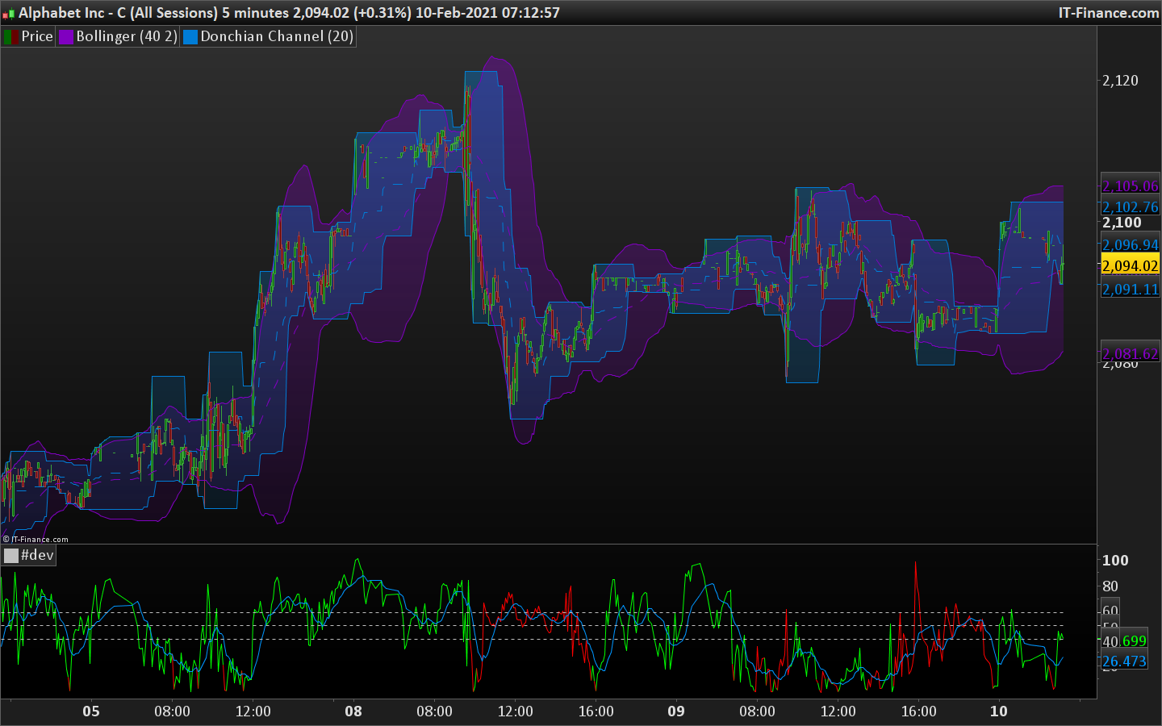This screenshot has width=1162, height=726.
Task: Click the IT-Finance.com link at top right
Action: (x=1109, y=13)
